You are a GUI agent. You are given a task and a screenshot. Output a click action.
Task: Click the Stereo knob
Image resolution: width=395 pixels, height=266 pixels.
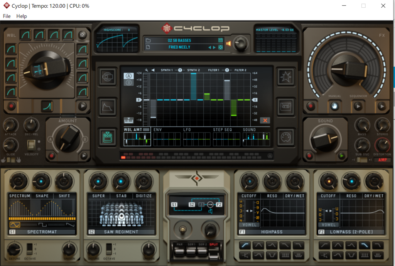point(382,125)
